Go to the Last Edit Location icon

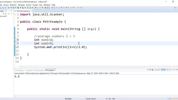pos(69,8)
